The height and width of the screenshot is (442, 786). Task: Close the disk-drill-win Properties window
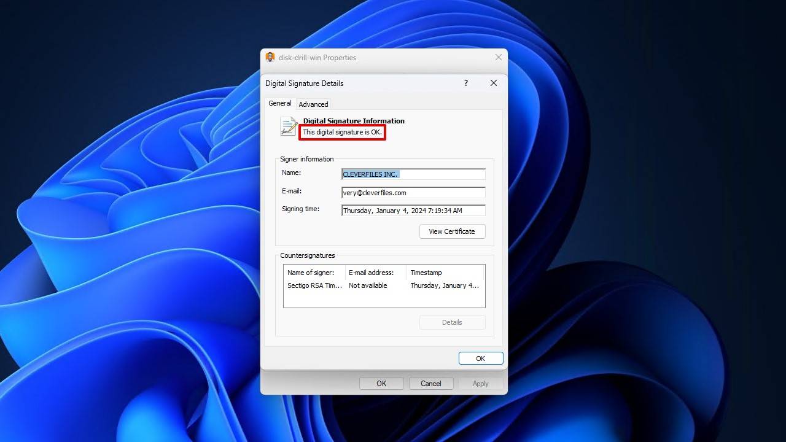[499, 57]
